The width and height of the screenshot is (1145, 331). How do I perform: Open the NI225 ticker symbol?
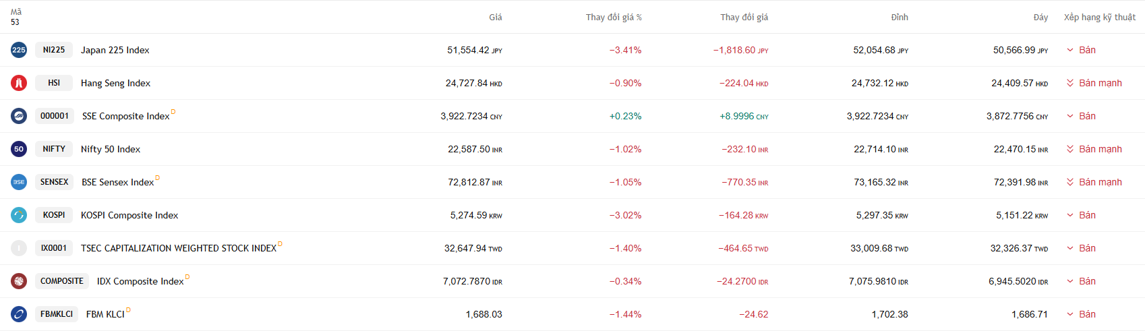coord(54,50)
